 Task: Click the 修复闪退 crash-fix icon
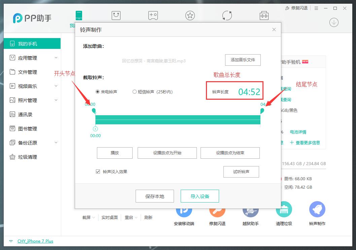[x=217, y=210]
